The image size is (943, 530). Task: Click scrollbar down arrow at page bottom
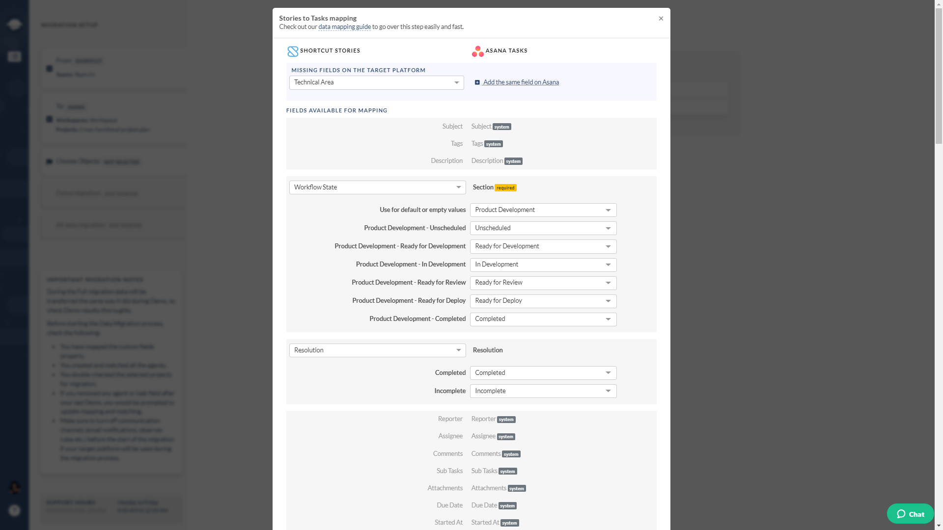tap(939, 526)
